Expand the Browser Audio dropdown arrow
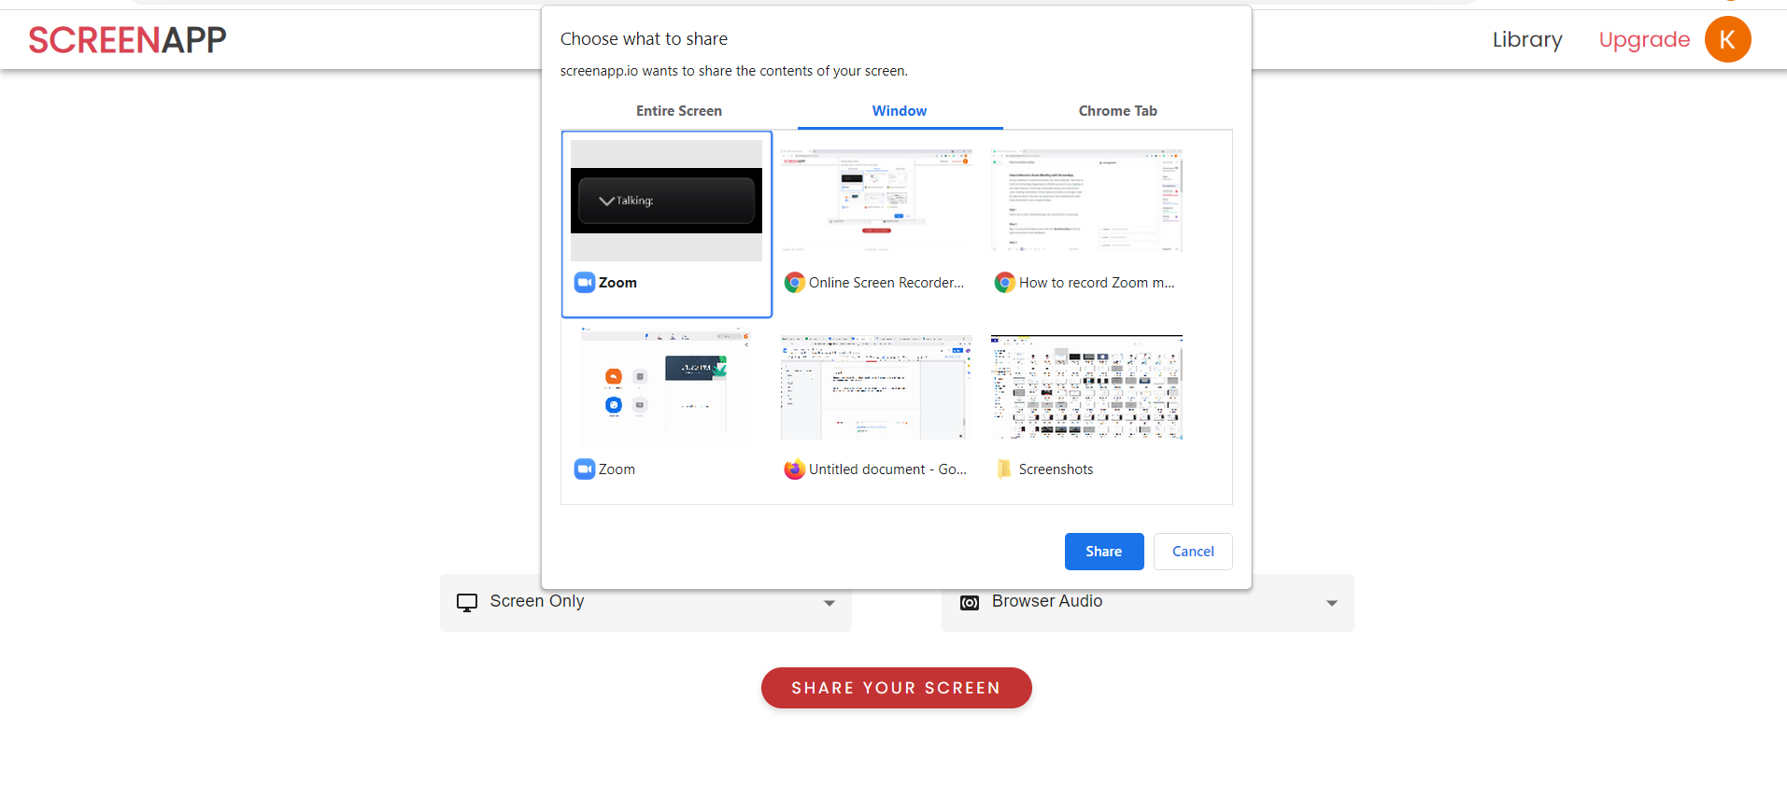This screenshot has width=1787, height=812. click(x=1332, y=603)
